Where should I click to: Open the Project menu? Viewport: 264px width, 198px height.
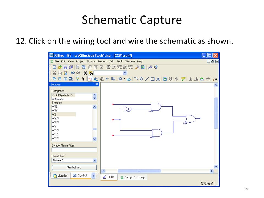[x=80, y=61]
